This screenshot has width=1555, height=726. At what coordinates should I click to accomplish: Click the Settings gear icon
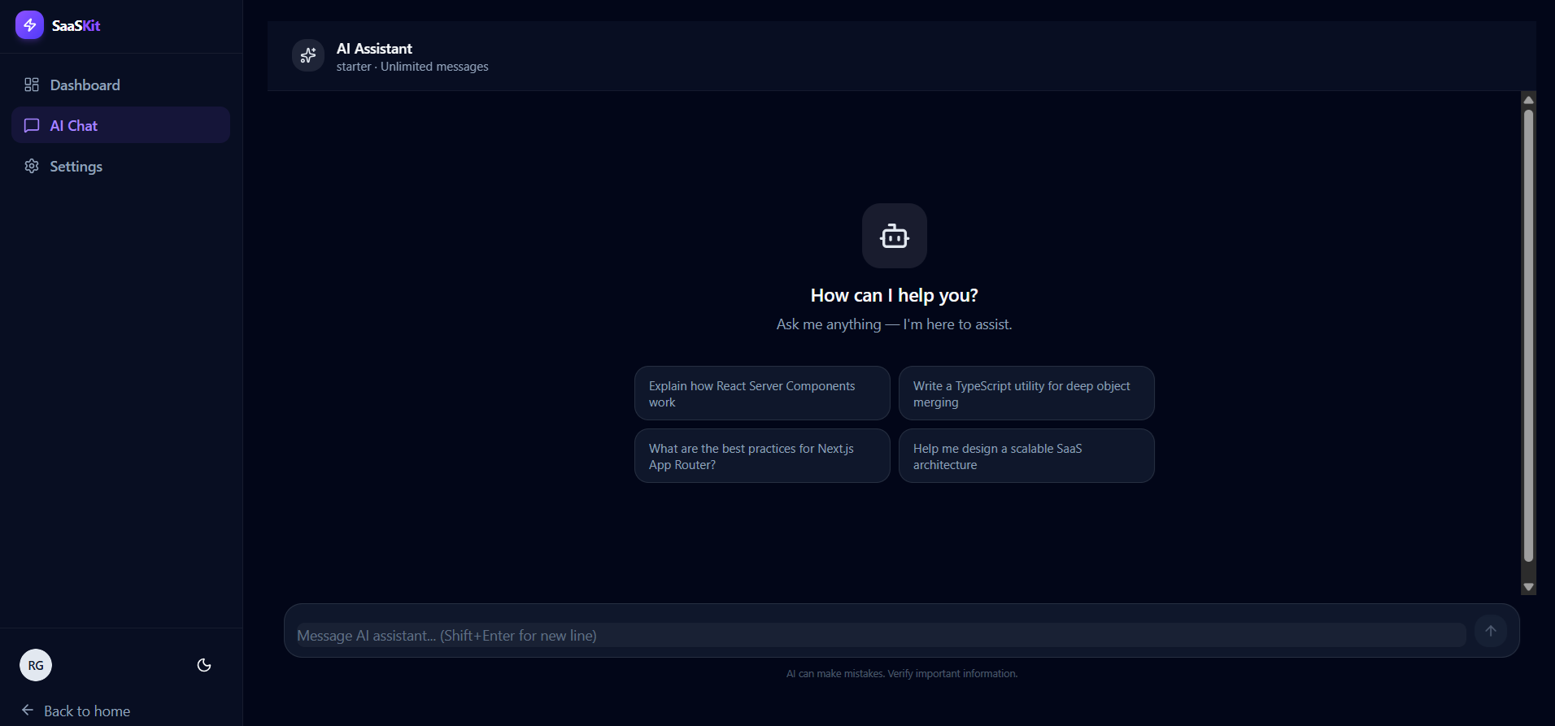pos(32,166)
